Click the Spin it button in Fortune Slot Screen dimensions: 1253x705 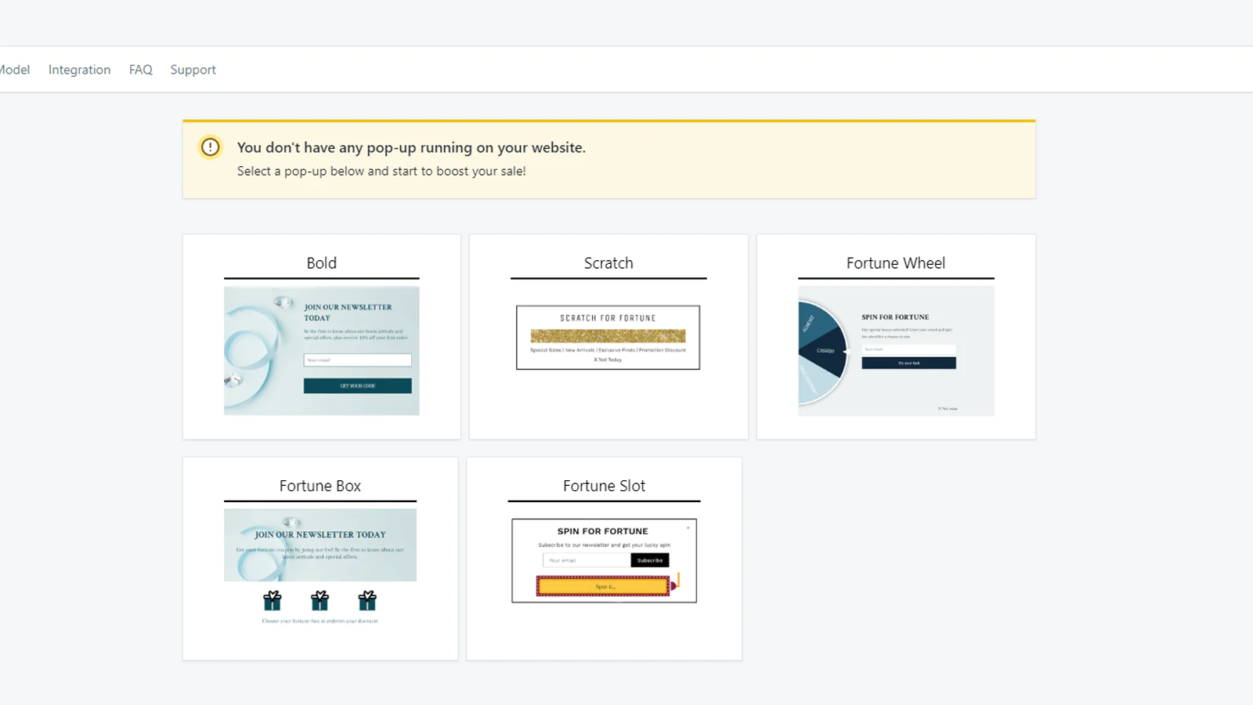click(603, 586)
